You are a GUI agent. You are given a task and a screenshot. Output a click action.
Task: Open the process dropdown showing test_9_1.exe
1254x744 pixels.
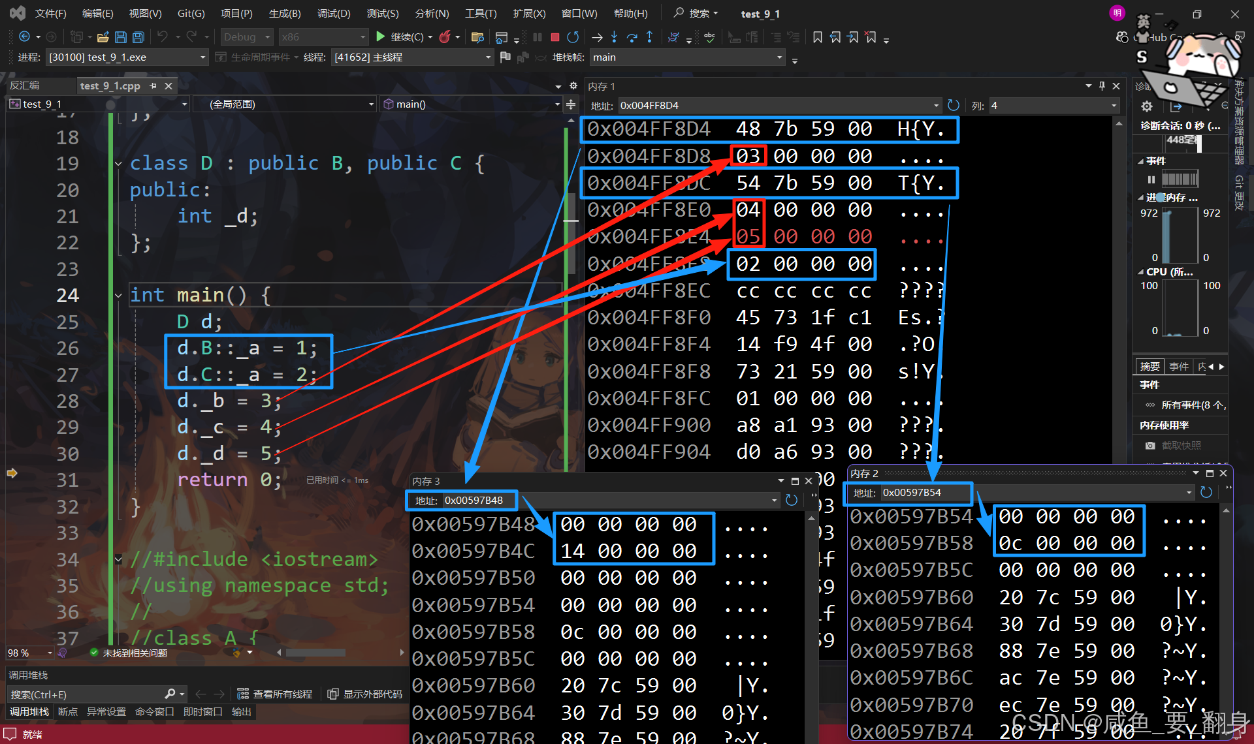click(127, 57)
